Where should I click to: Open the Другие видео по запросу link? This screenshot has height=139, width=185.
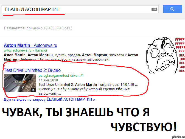click(49, 100)
